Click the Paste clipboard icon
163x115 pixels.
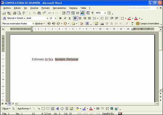[39, 13]
